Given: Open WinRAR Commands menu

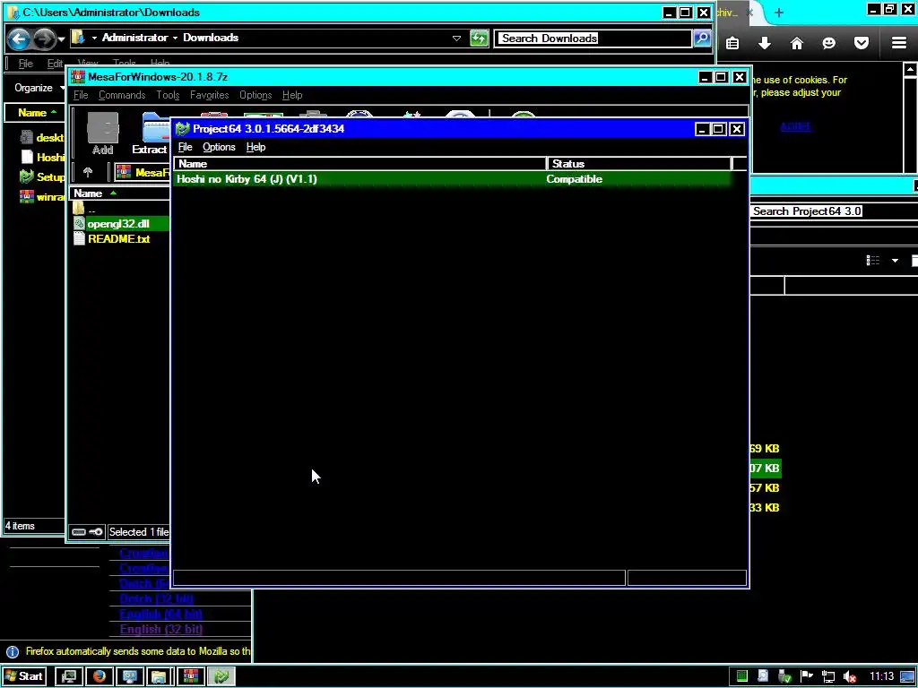Looking at the screenshot, I should click(x=122, y=95).
